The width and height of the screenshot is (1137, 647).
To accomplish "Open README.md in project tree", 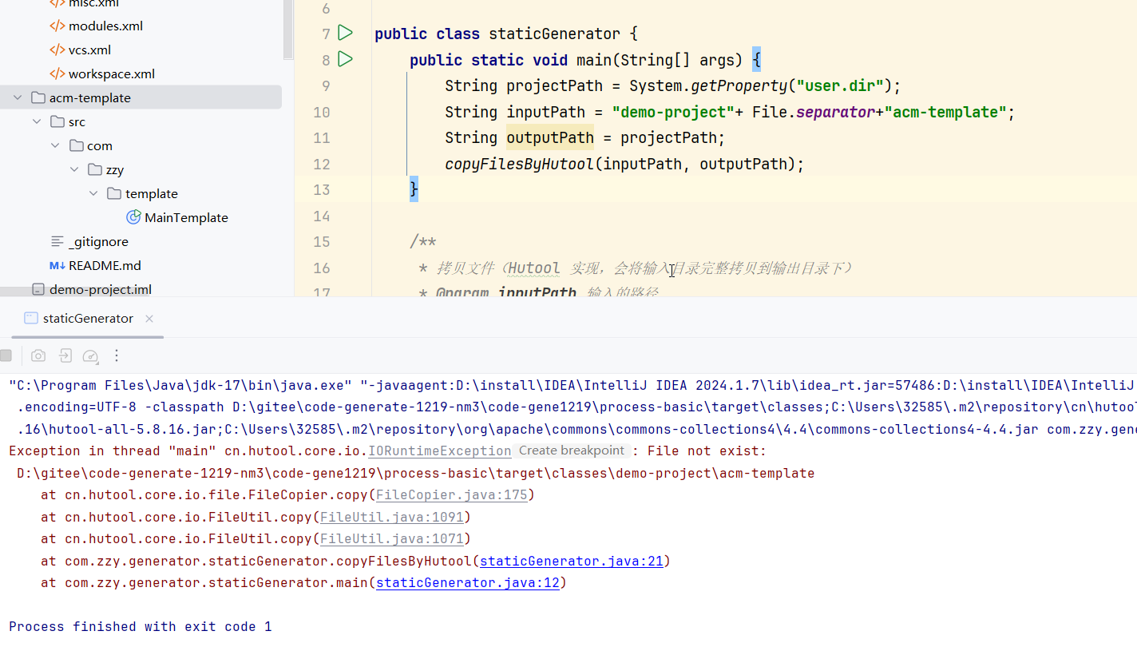I will pos(105,265).
